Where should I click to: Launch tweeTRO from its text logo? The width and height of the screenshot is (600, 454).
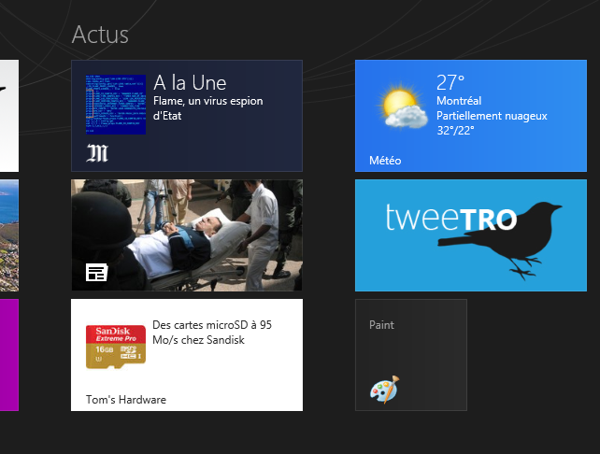450,220
